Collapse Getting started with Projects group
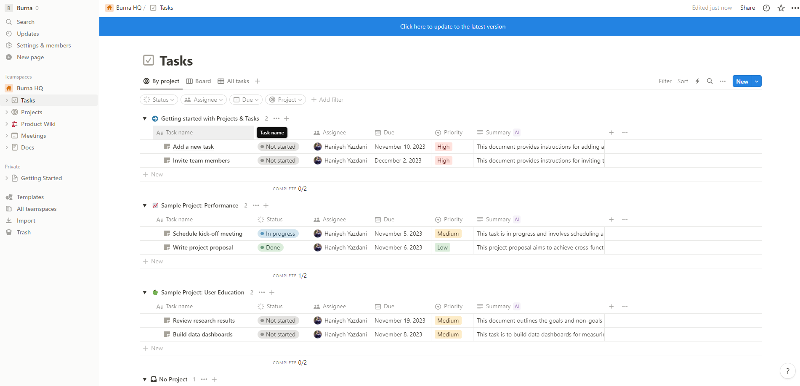 point(145,118)
